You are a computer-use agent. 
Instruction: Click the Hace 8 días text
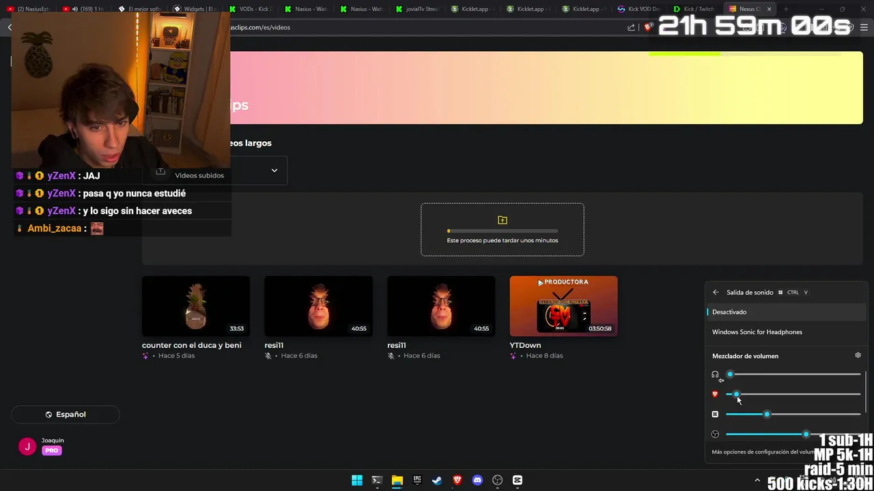[544, 356]
